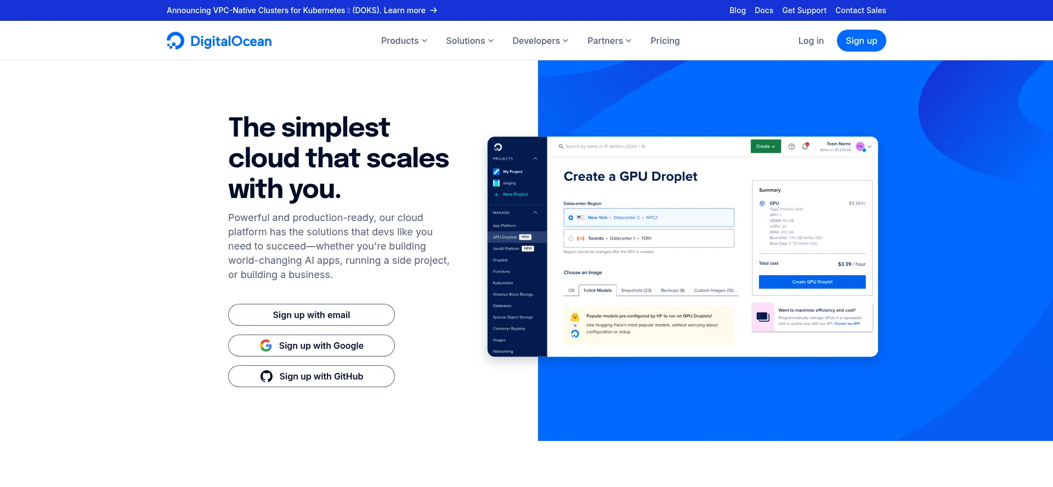The height and width of the screenshot is (487, 1053).
Task: Open Container Registry in sidebar
Action: click(509, 329)
